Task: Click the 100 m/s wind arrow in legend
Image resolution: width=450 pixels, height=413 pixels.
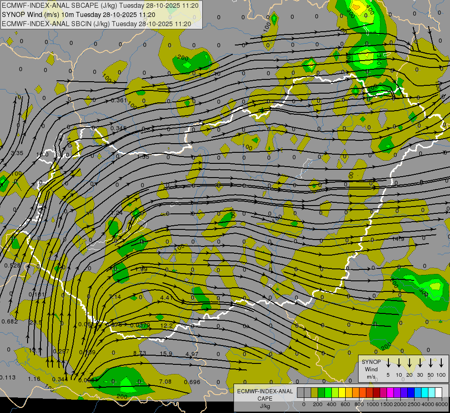Action: coord(441,363)
